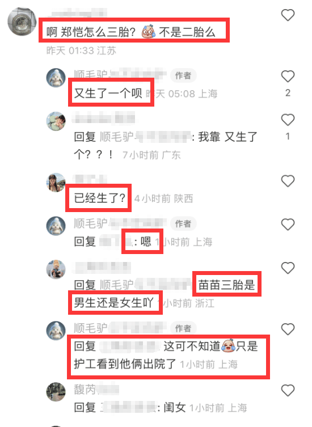Like the comment 苗苗三胎是男生还是女生吖
The height and width of the screenshot is (427, 312).
click(x=288, y=268)
